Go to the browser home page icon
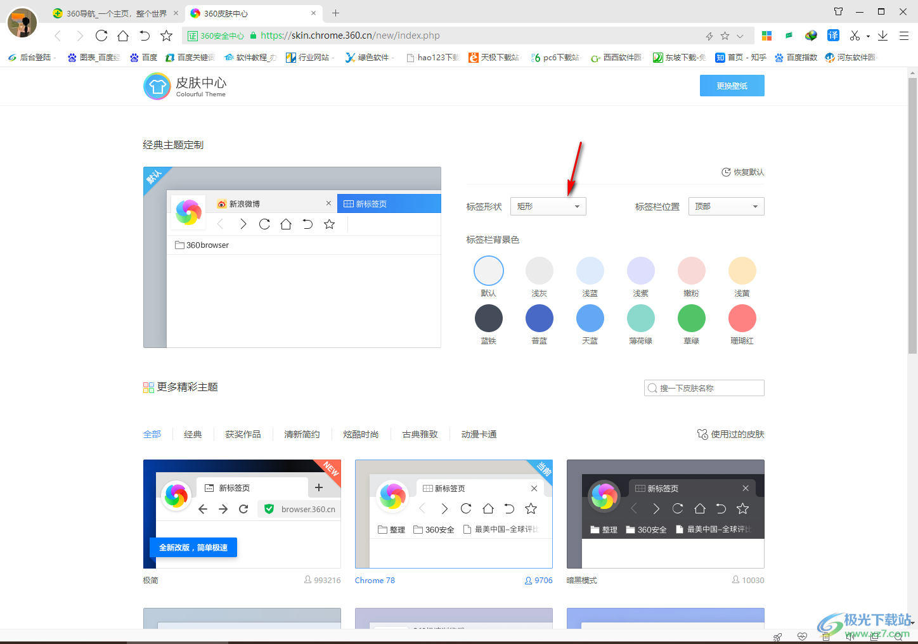 coord(123,35)
